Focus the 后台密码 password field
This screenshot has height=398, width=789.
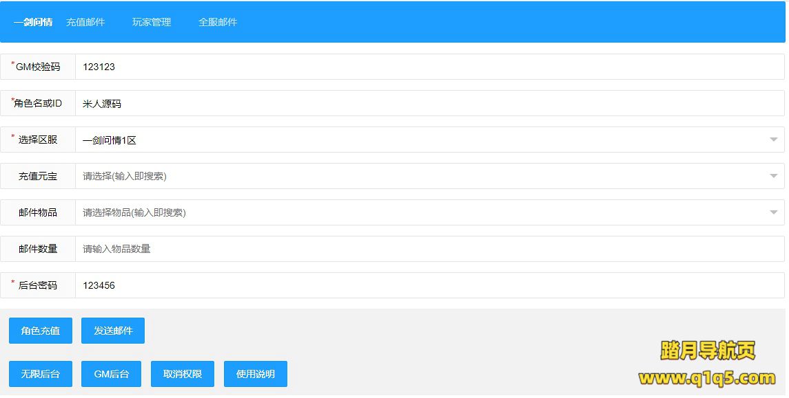pos(427,285)
